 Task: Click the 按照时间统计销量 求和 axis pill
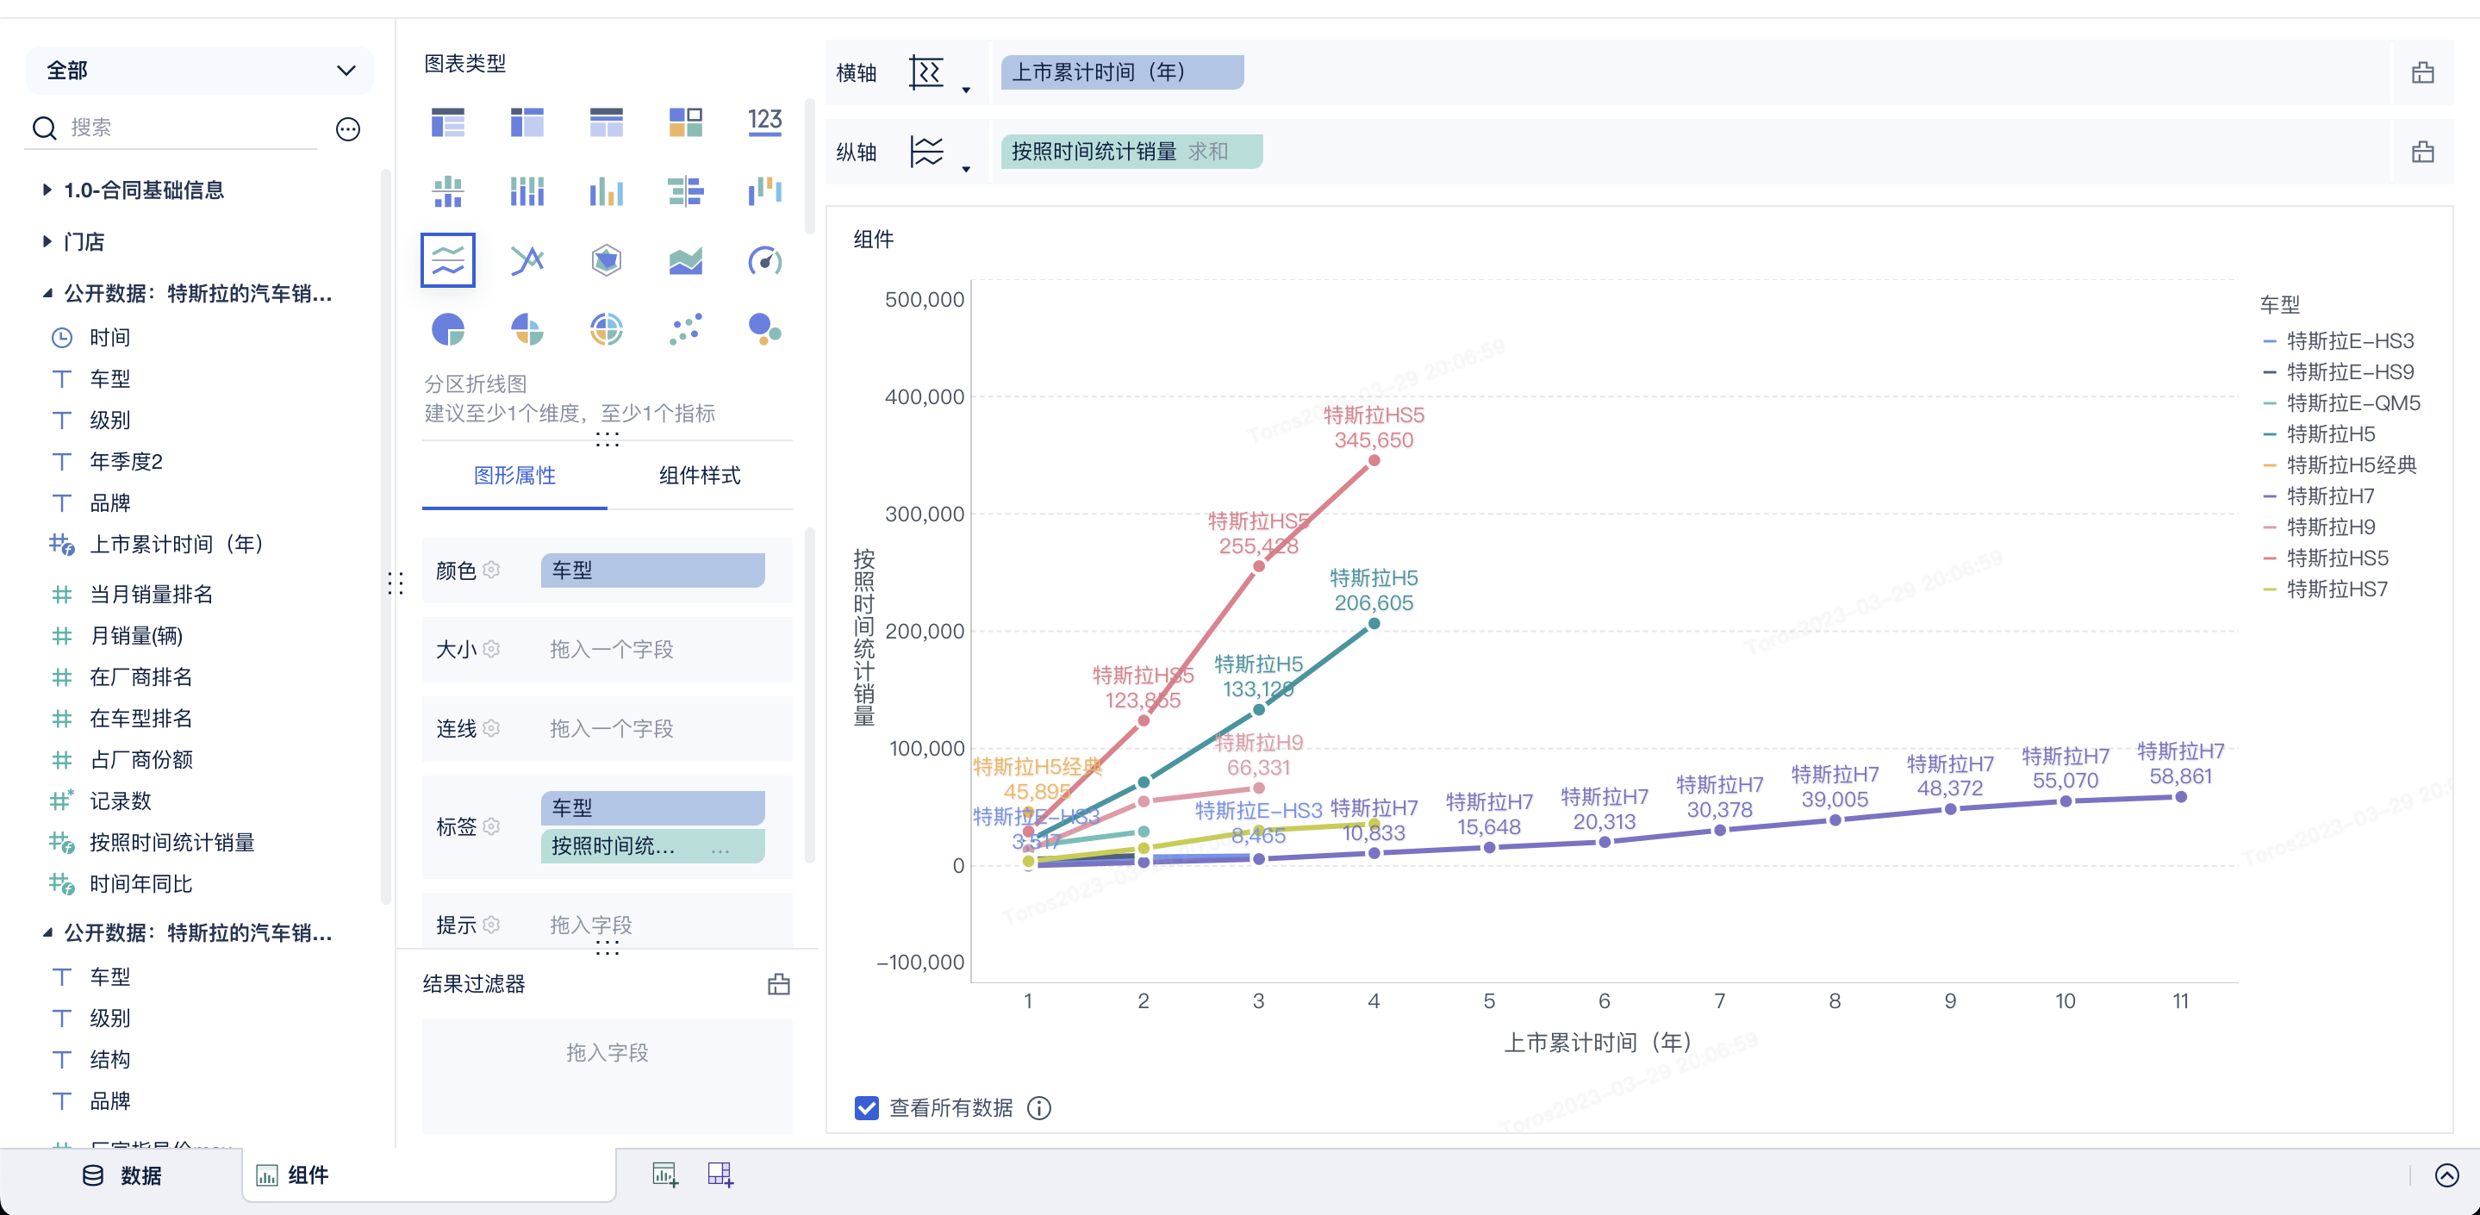[x=1131, y=151]
